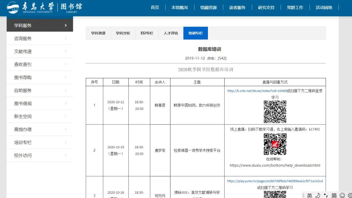Click the chevron beside 图书荐购
Viewport: 352px width, 198px height.
(x=66, y=77)
